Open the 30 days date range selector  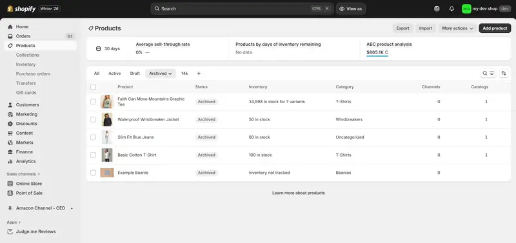tap(108, 49)
